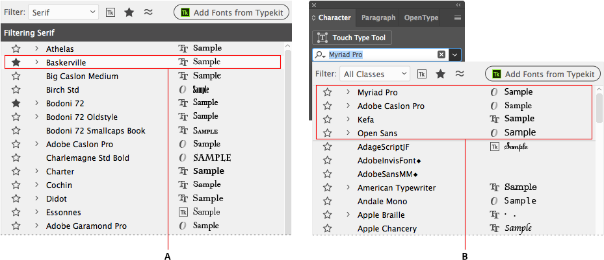Click the Essonnes Sample preview
The height and width of the screenshot is (260, 604).
[x=207, y=211]
